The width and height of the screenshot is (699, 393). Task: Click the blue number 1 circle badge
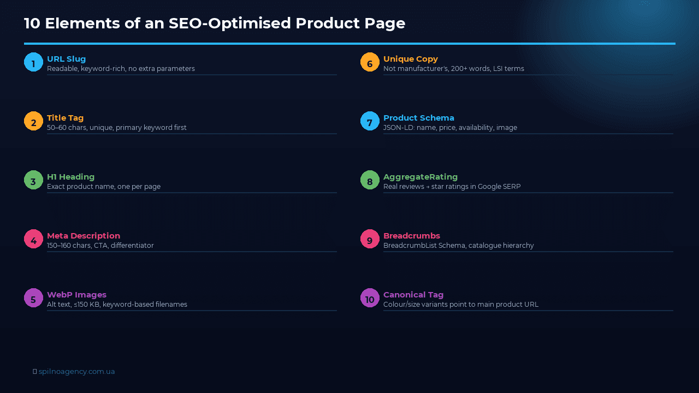point(33,62)
